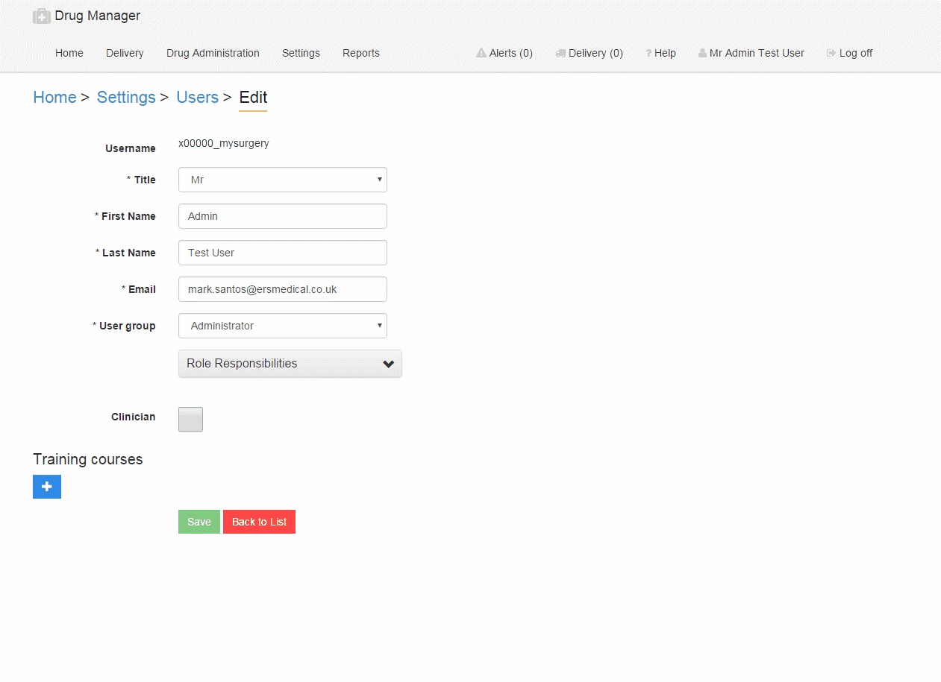Image resolution: width=941 pixels, height=682 pixels.
Task: Click the Drug Manager medical kit logo
Action: (x=41, y=16)
